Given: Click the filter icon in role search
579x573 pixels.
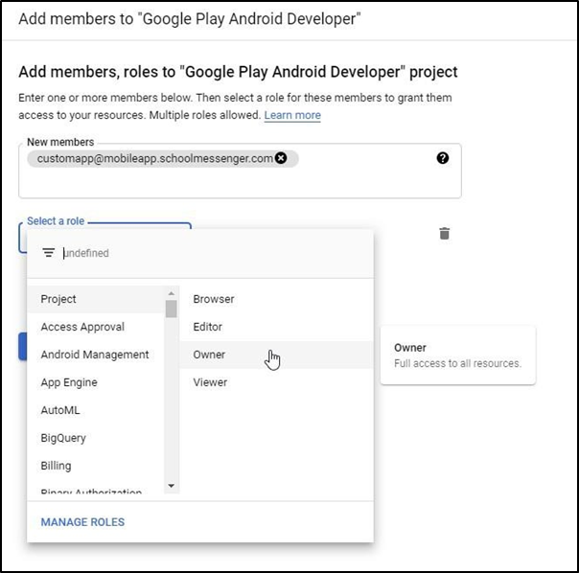Looking at the screenshot, I should pos(48,253).
